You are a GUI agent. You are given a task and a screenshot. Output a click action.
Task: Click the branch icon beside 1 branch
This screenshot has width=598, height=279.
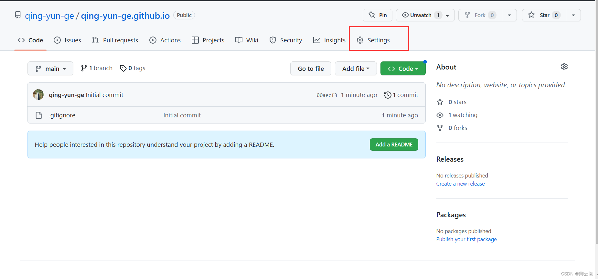tap(84, 68)
